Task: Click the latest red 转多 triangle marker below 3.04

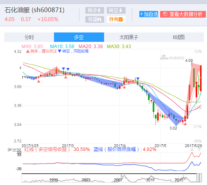Action: [185, 124]
